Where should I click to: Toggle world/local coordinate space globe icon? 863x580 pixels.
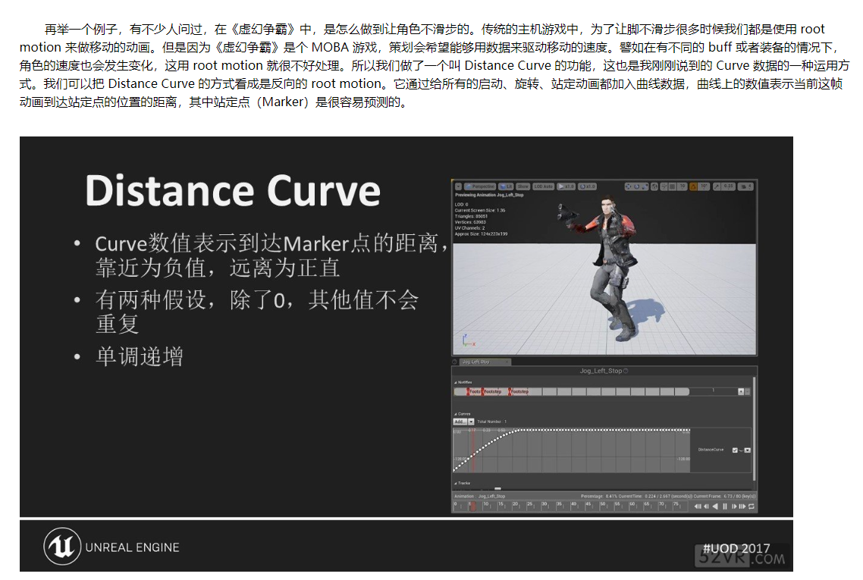(654, 187)
